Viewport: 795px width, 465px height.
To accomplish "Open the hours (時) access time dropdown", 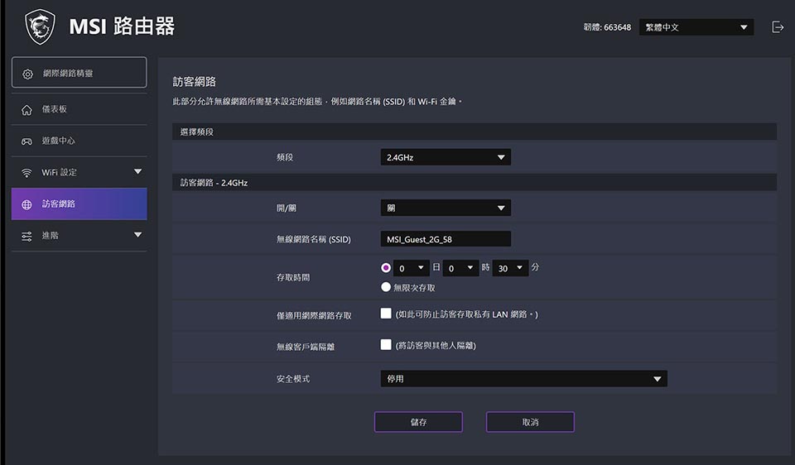I will coord(461,268).
